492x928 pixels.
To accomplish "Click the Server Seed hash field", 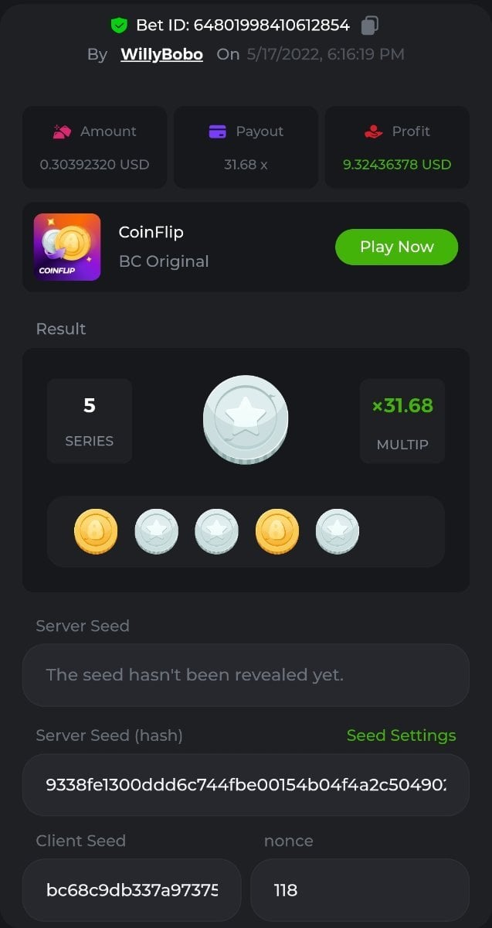I will coord(246,785).
